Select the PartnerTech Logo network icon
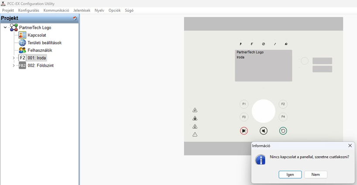The image size is (357, 185). click(x=14, y=27)
